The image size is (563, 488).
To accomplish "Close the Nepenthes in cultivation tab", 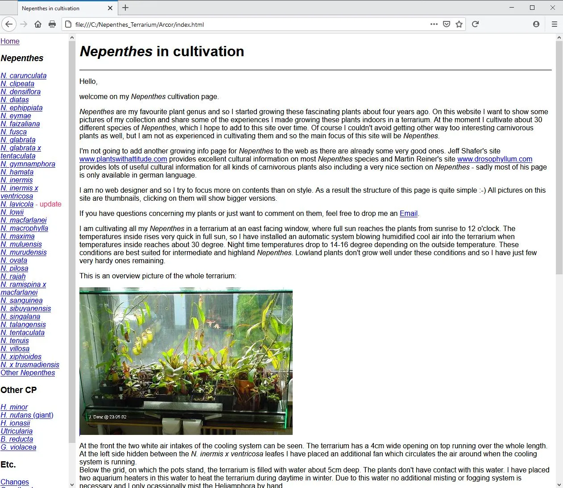I will 110,8.
